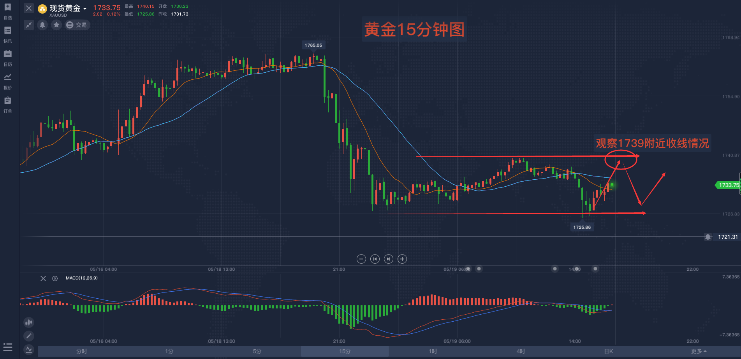Image resolution: width=741 pixels, height=359 pixels.
Task: Click the event marker over the 14:00 label
Action: tap(577, 269)
